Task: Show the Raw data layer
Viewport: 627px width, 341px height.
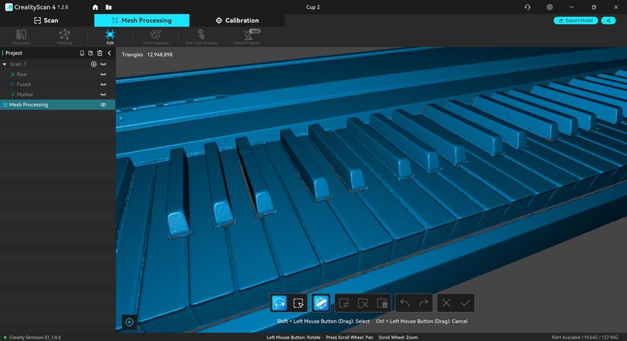Action: [x=103, y=74]
